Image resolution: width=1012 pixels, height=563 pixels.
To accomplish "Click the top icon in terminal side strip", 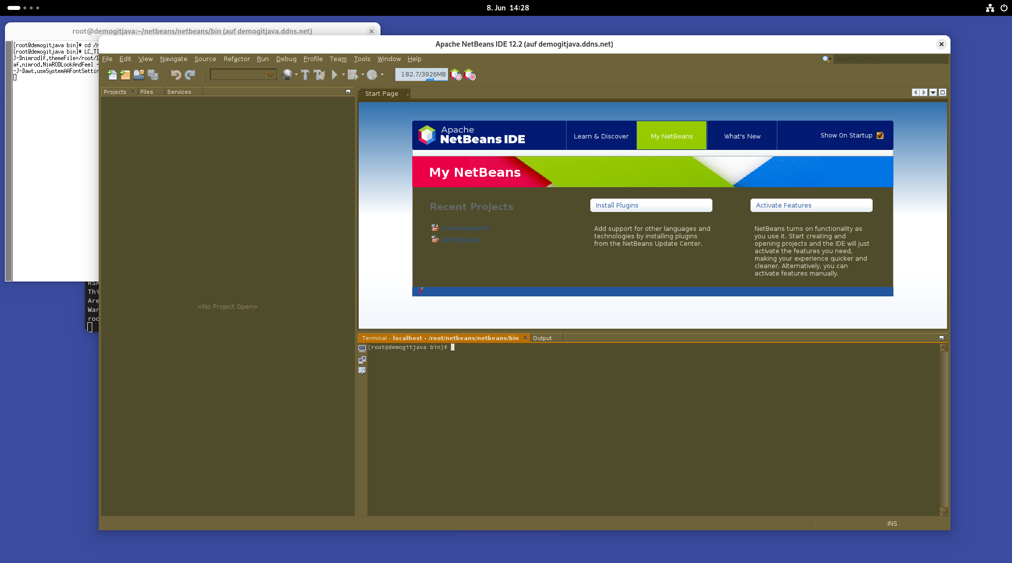I will [x=362, y=349].
